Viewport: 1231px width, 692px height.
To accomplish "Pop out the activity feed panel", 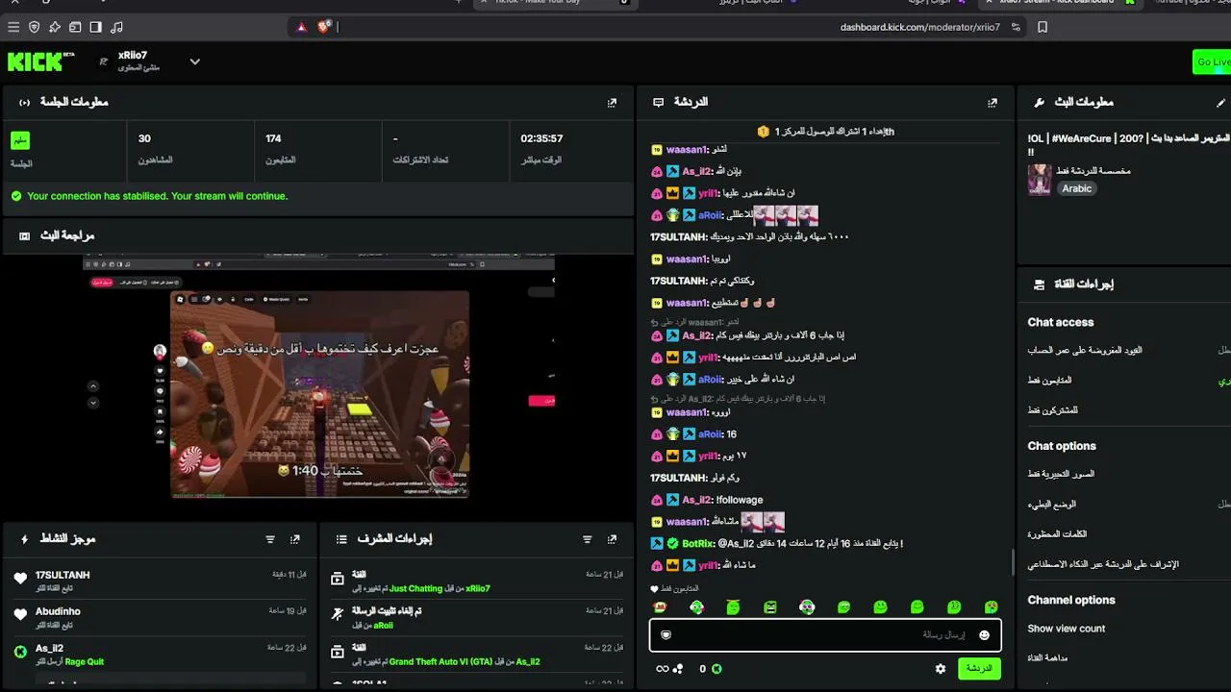I will click(295, 539).
